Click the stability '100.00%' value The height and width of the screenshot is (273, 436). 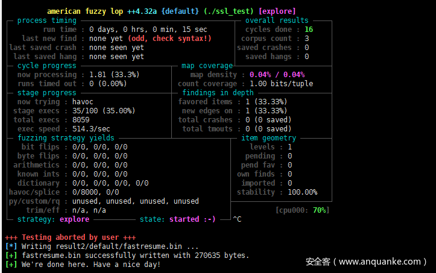pyautogui.click(x=302, y=192)
